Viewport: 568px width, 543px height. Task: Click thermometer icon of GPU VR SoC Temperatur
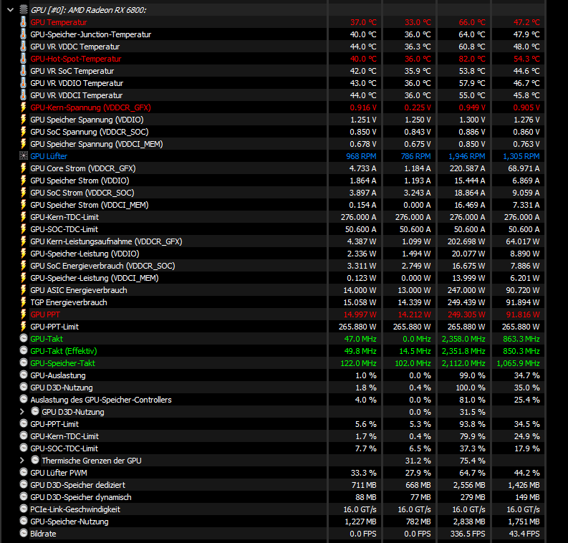tap(23, 71)
